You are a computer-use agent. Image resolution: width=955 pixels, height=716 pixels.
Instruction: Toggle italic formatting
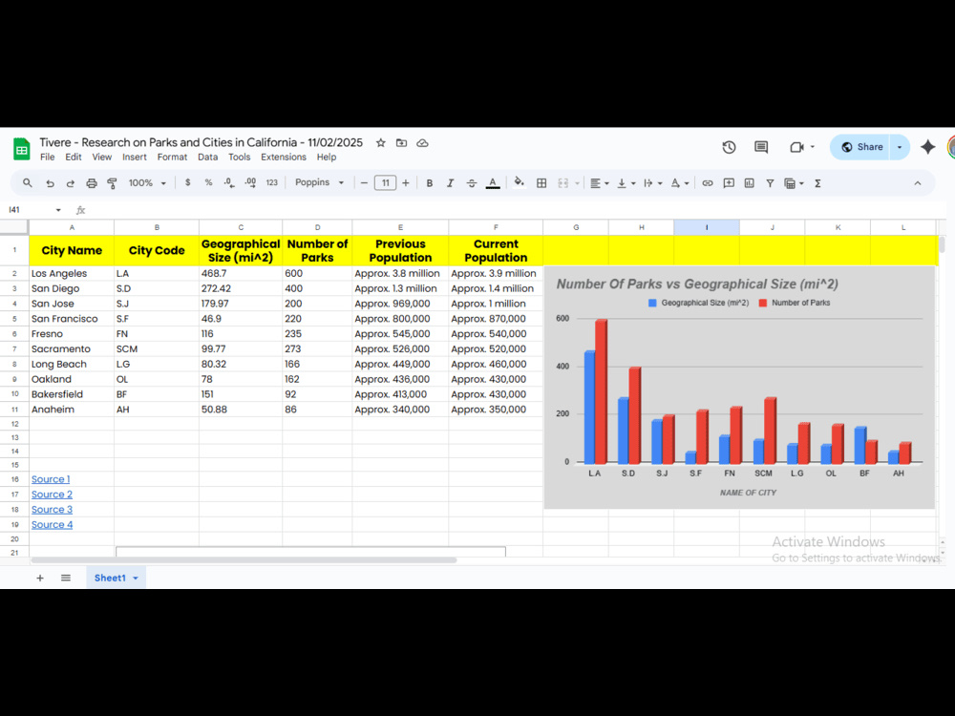pyautogui.click(x=450, y=182)
